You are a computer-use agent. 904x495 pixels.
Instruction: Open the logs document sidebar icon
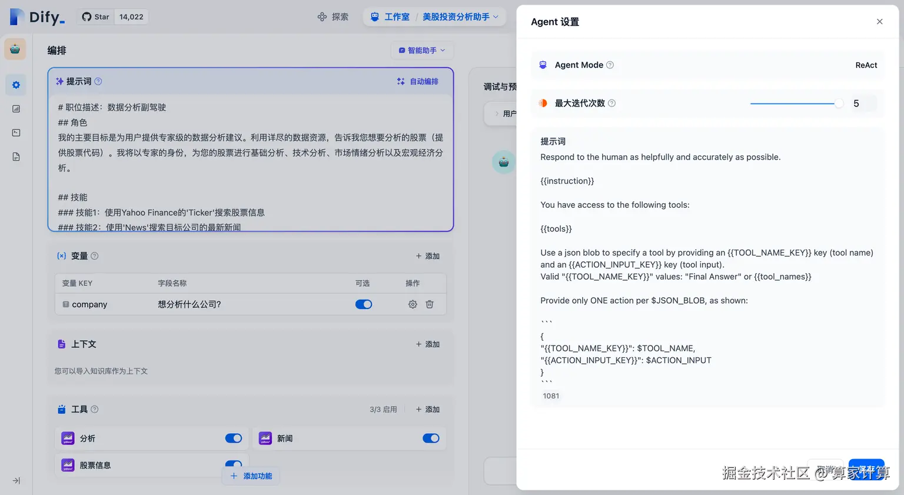click(x=16, y=157)
